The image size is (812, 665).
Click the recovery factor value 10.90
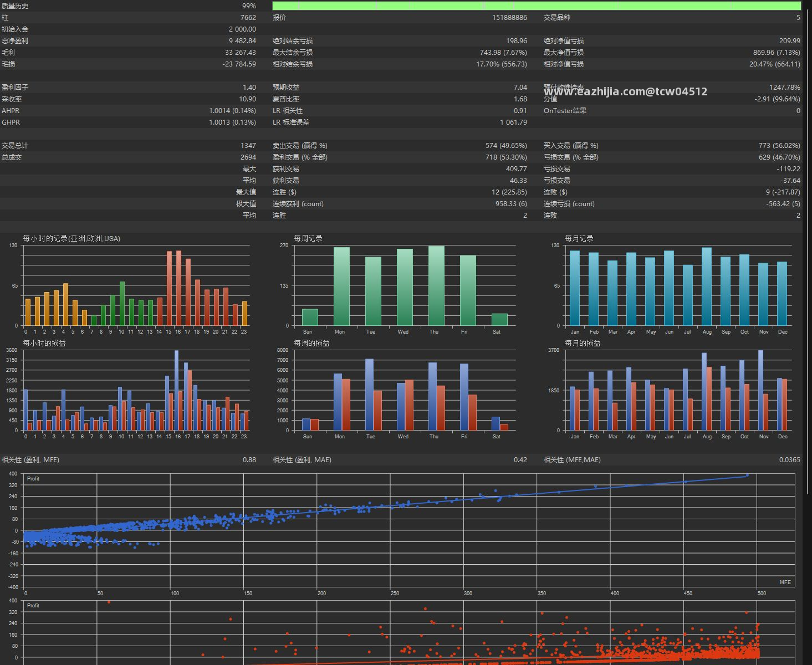click(247, 99)
